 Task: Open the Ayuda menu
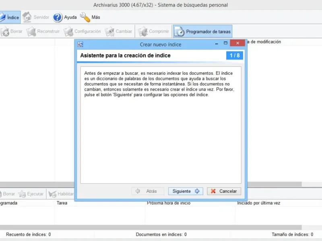[65, 17]
